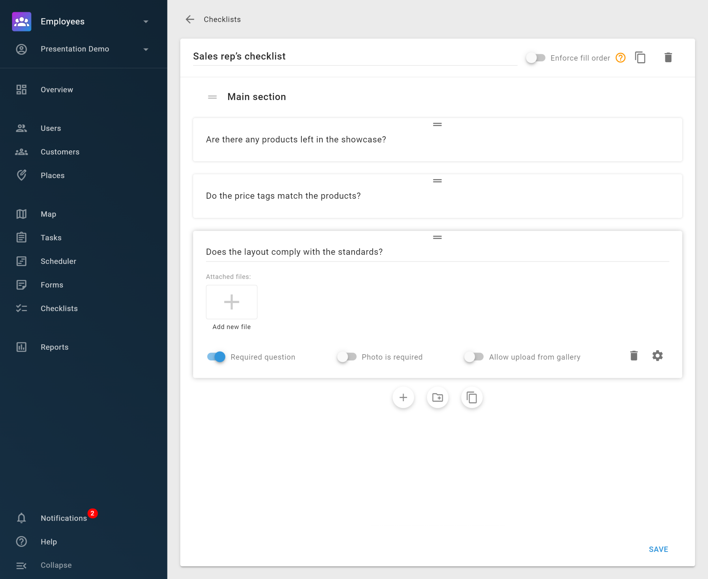The width and height of the screenshot is (708, 579).
Task: Click the copy checklist icon
Action: pyautogui.click(x=641, y=57)
